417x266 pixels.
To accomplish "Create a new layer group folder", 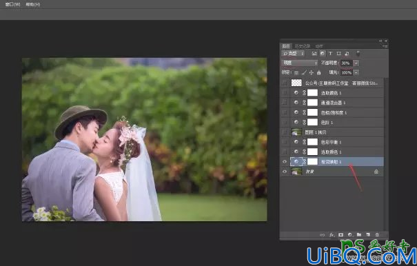I will (x=359, y=235).
